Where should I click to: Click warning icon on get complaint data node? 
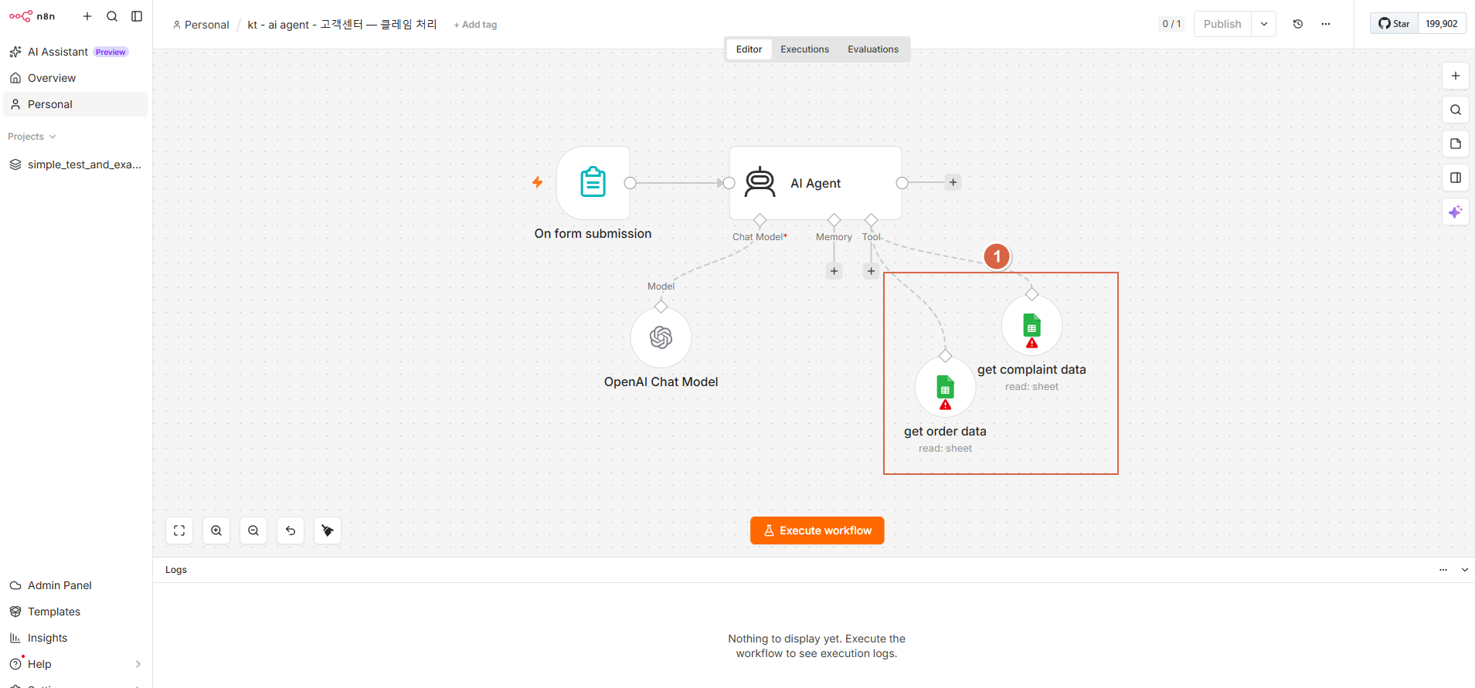[x=1031, y=343]
